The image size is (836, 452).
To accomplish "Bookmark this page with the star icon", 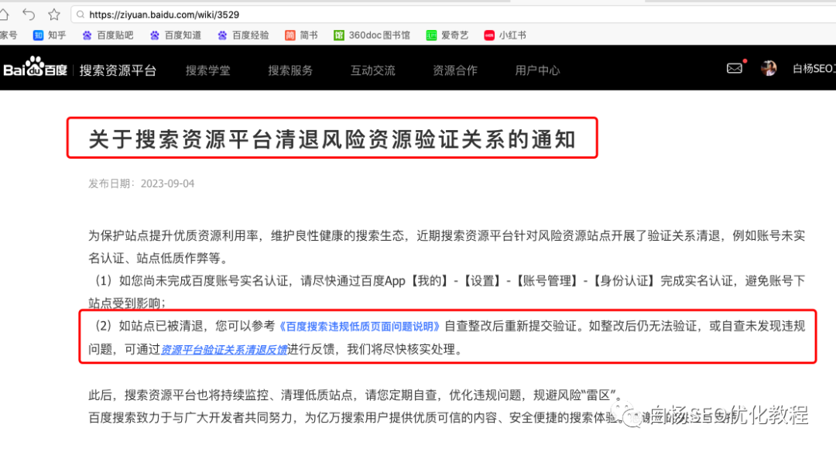I will coord(53,13).
